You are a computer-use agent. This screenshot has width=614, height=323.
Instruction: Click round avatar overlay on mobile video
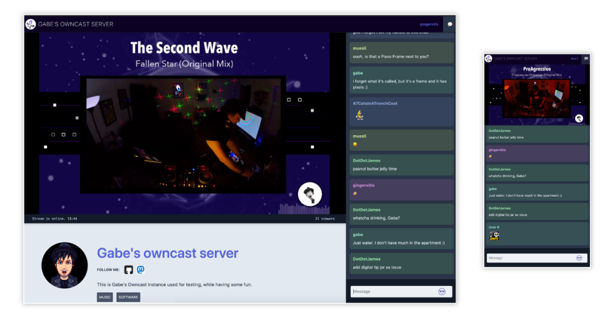pyautogui.click(x=579, y=118)
